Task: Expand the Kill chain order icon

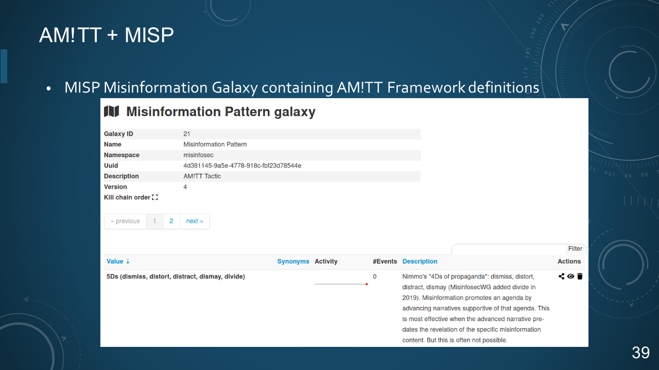Action: click(x=155, y=197)
